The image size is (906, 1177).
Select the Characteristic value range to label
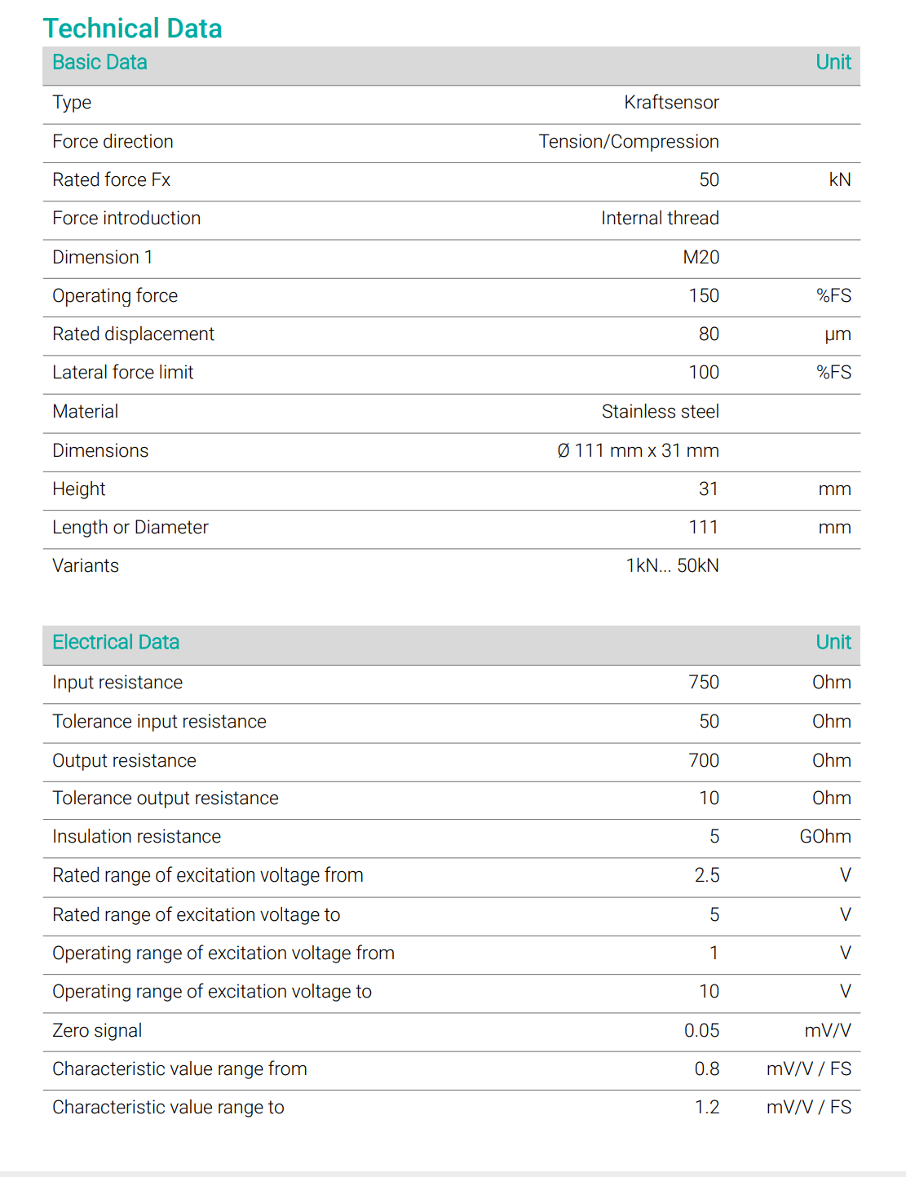pyautogui.click(x=168, y=1108)
